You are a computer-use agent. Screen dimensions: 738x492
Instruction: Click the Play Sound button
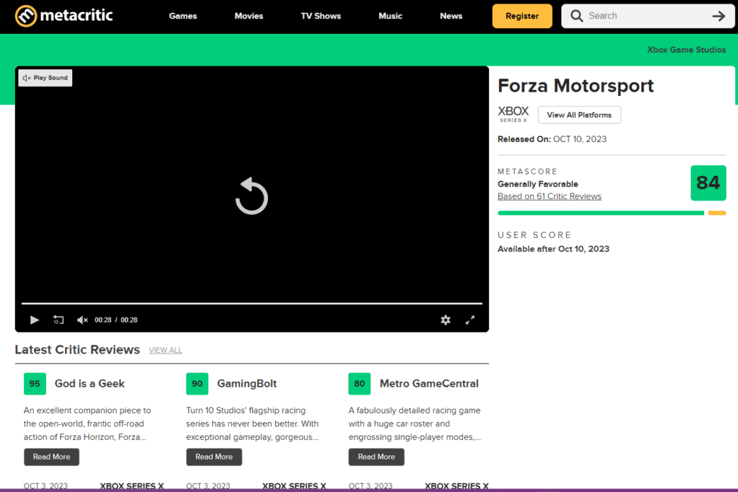click(x=45, y=78)
